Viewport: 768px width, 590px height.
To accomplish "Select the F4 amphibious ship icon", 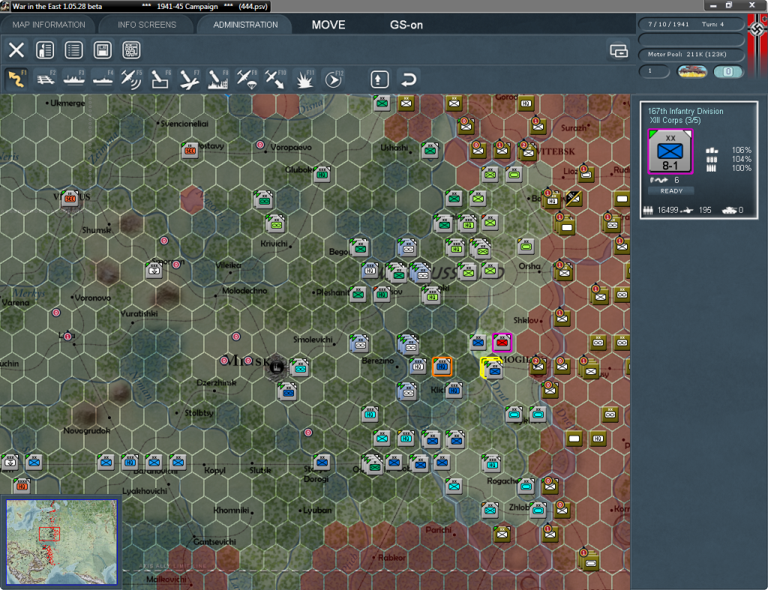I will 103,79.
